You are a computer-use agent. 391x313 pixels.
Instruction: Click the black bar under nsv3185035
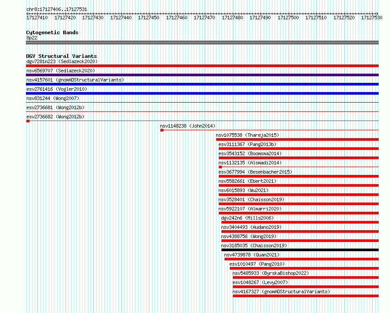[x=300, y=250]
